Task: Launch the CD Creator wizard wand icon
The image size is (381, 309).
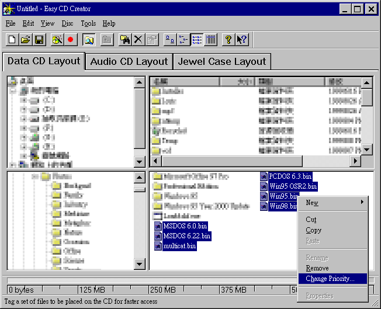Action: click(57, 39)
